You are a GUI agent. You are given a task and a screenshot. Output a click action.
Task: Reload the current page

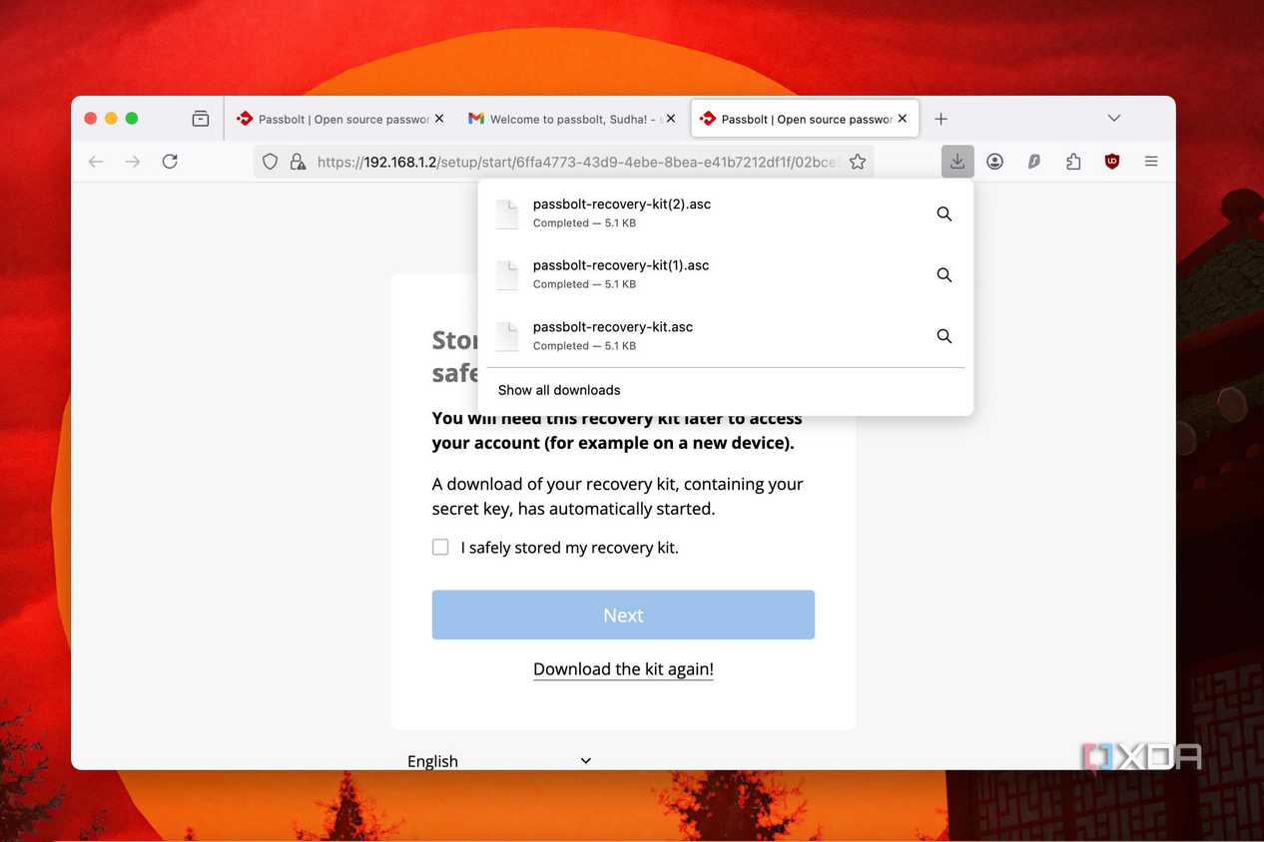(170, 162)
